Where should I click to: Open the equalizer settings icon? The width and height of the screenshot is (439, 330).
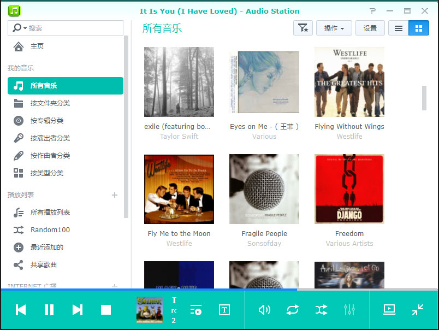(x=349, y=310)
